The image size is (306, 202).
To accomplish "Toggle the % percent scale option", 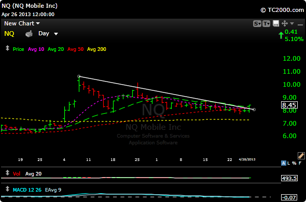I will point(294,163).
